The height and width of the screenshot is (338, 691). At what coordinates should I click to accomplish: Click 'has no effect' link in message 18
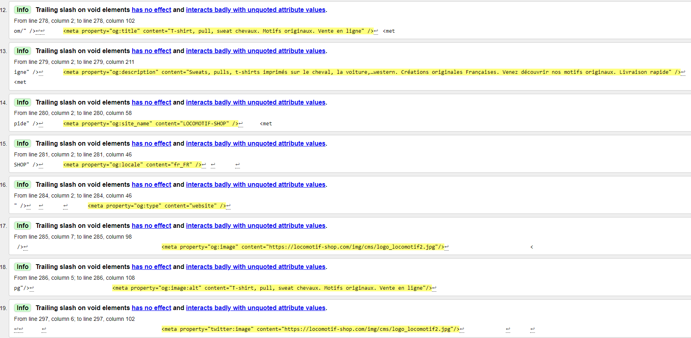(x=151, y=267)
